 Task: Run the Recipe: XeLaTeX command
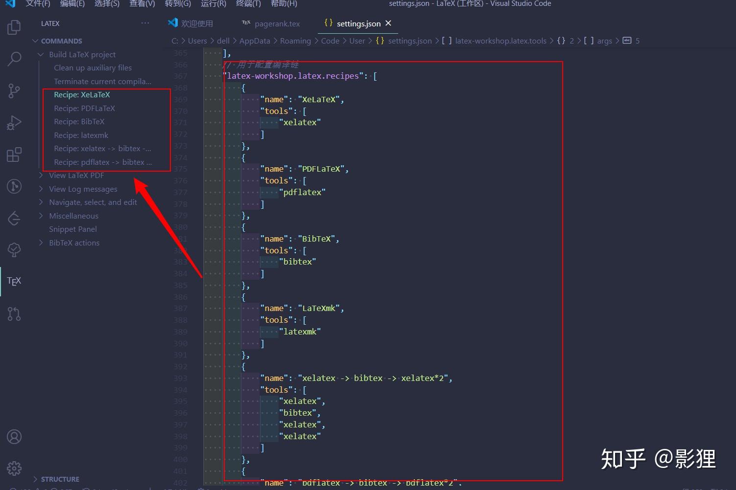coord(82,94)
